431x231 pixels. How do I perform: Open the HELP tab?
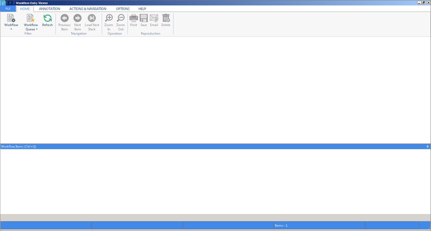[x=142, y=9]
